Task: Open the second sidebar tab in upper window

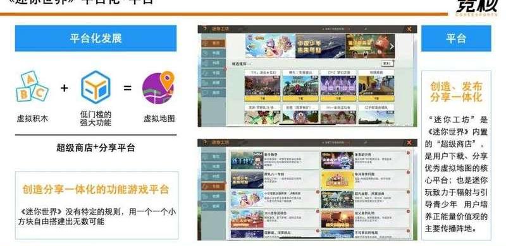Action: (213, 53)
